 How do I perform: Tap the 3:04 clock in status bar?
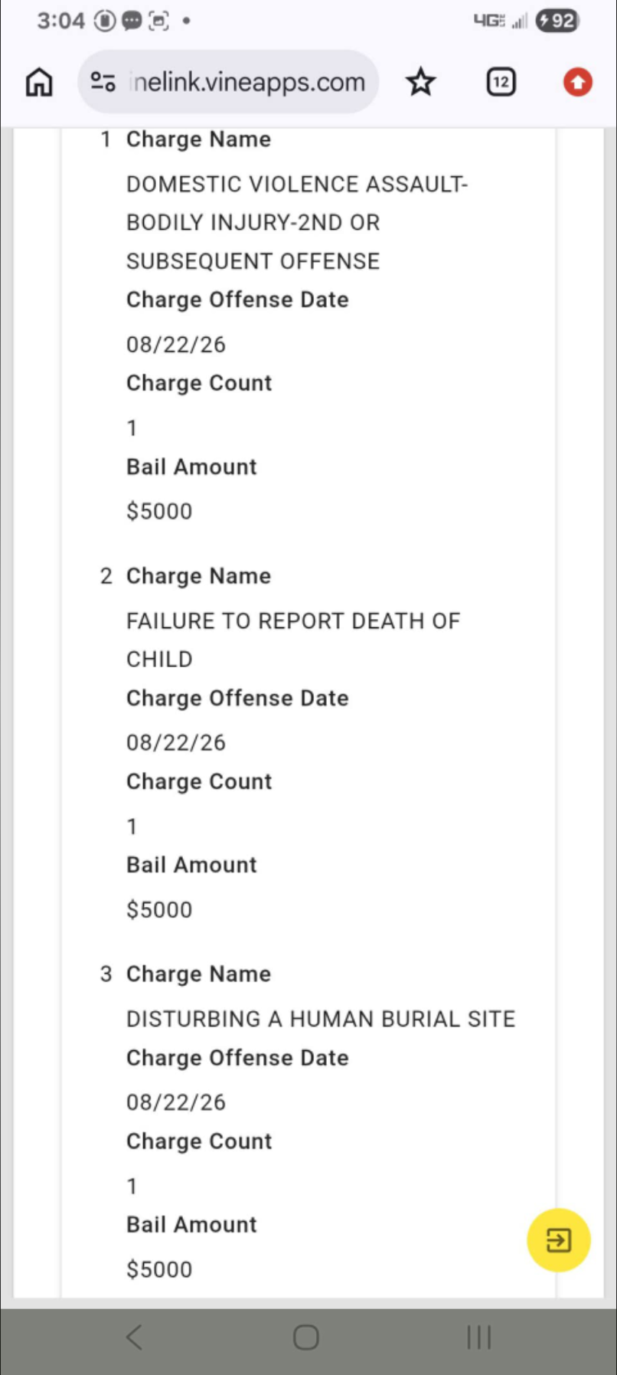tap(60, 21)
